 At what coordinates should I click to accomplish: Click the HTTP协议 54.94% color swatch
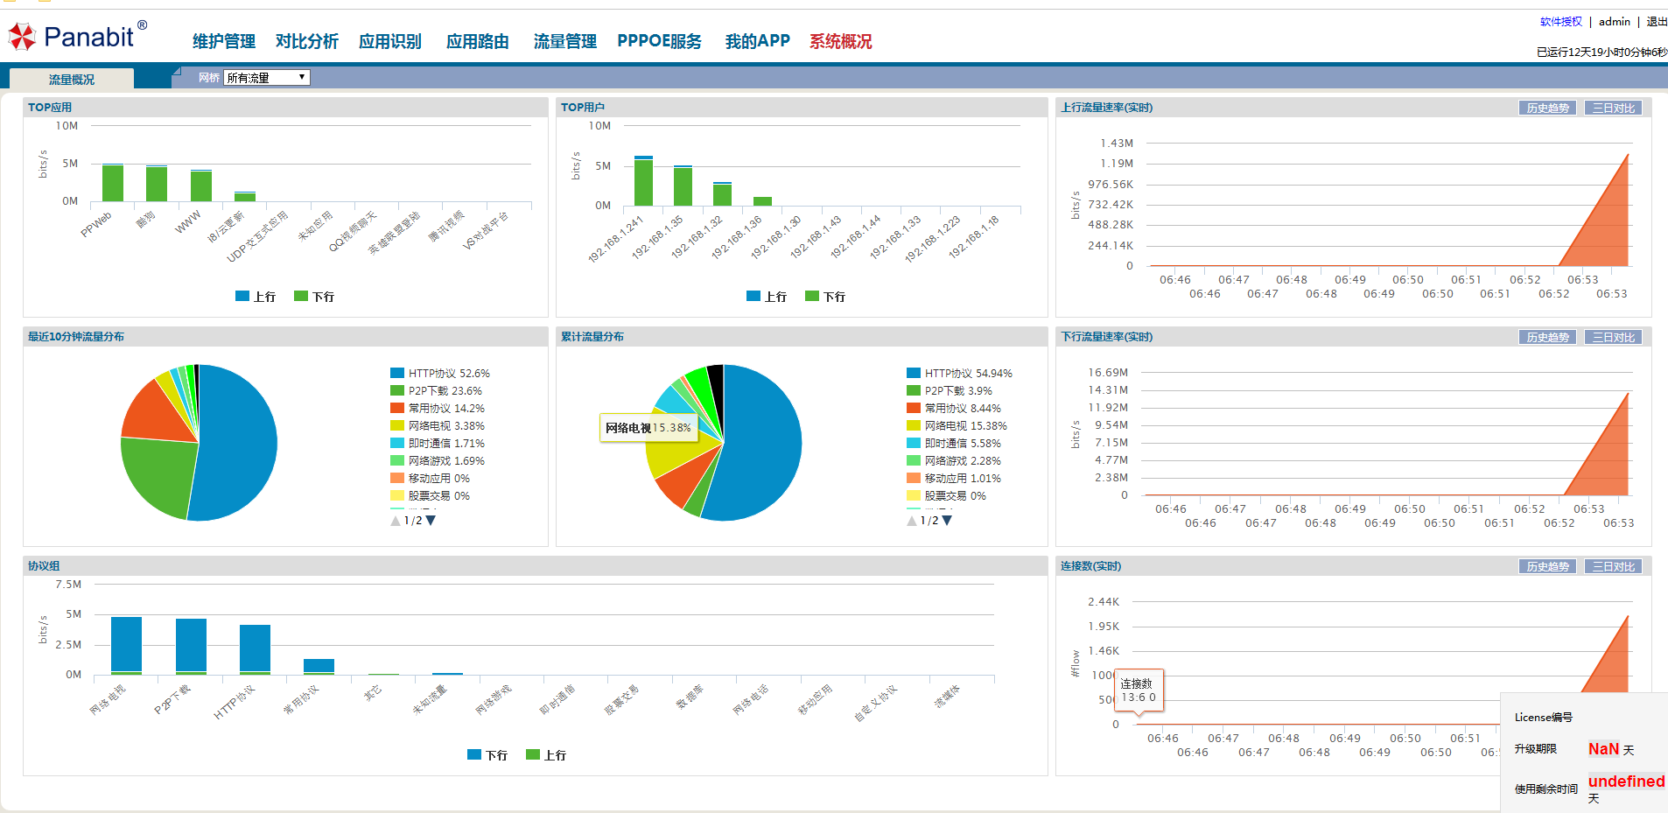pos(914,373)
